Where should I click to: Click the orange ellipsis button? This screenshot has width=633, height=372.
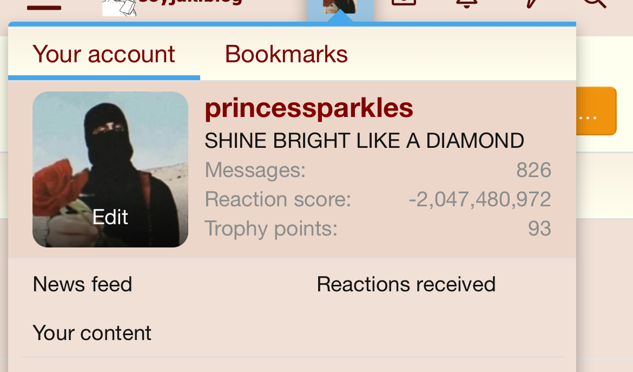596,111
